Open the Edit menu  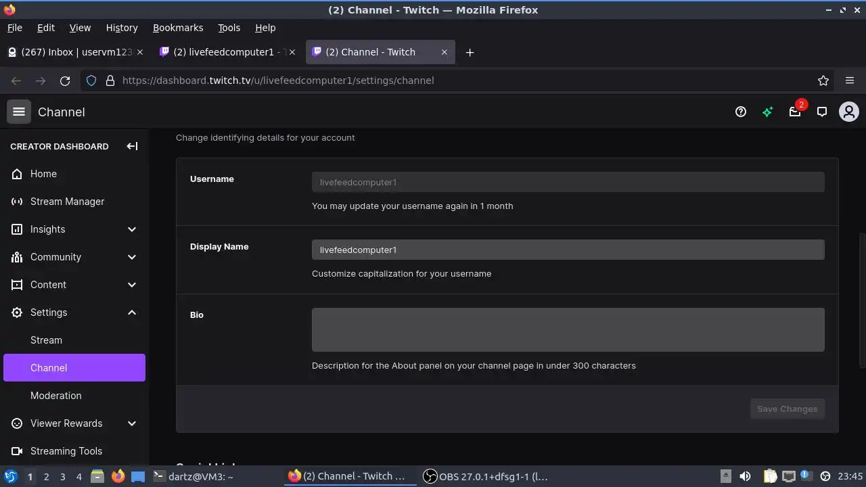46,28
